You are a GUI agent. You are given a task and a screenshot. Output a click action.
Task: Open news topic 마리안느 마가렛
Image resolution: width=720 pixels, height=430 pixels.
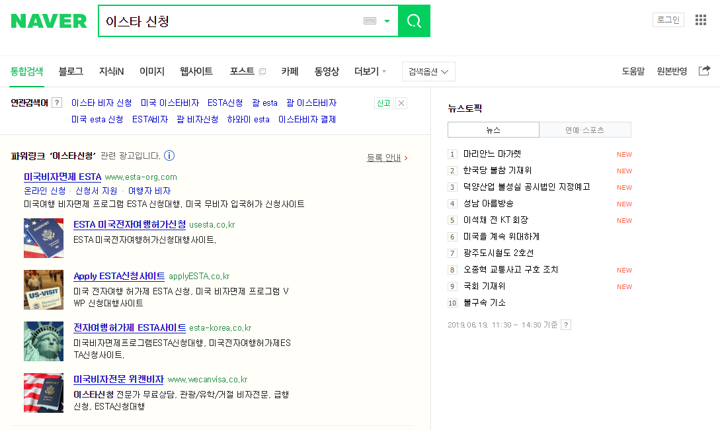[493, 154]
